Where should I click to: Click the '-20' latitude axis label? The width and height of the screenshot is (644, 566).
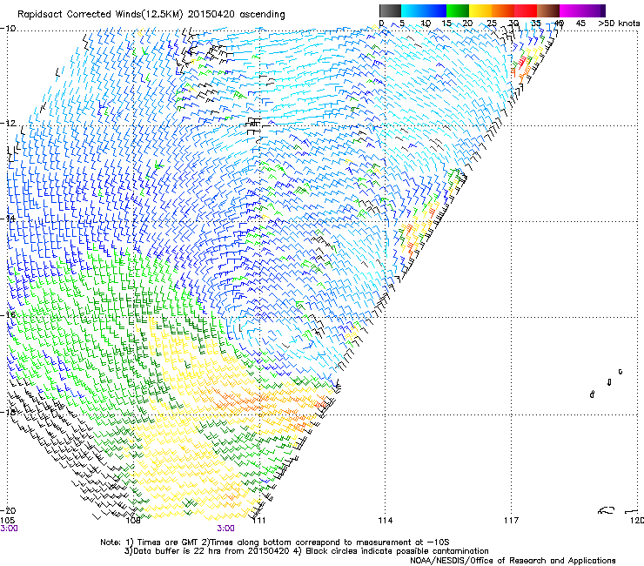[x=8, y=510]
